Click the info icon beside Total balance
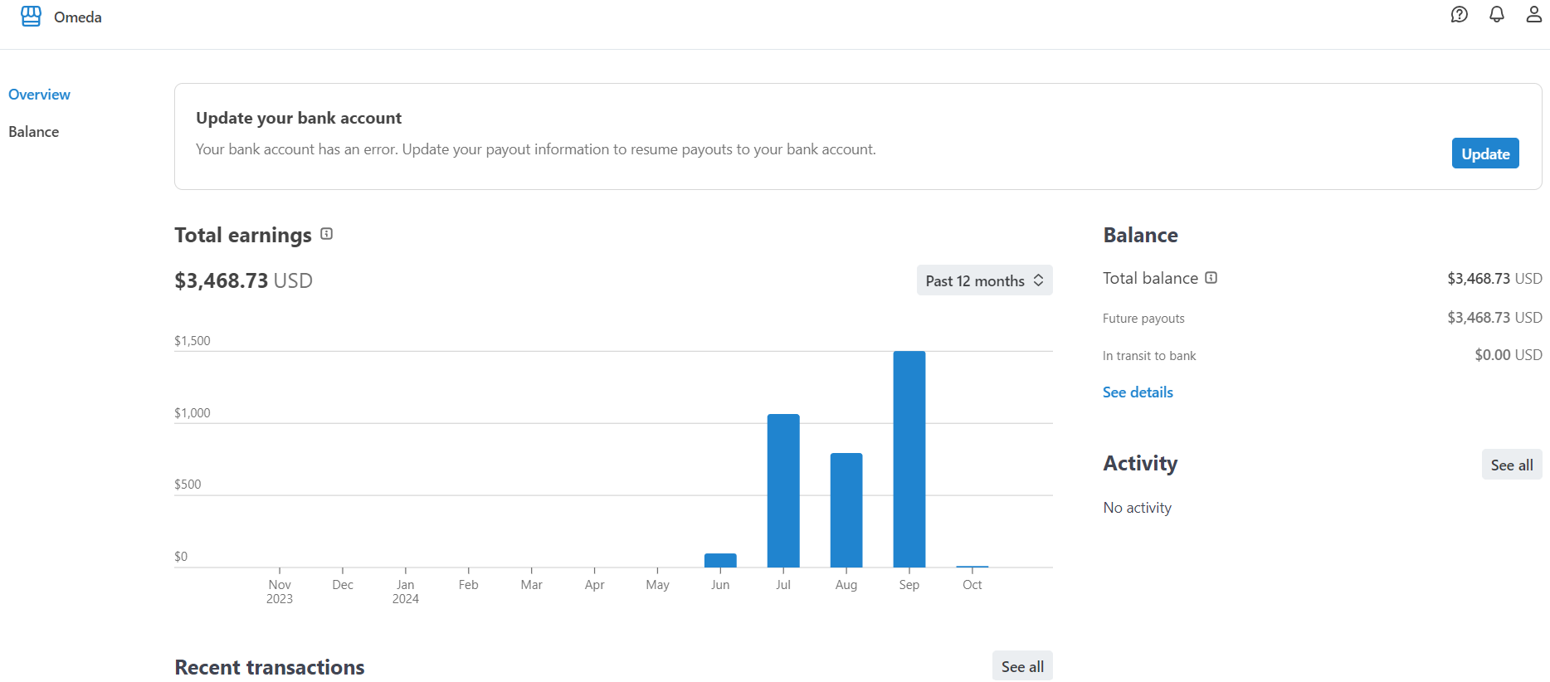Image resolution: width=1550 pixels, height=682 pixels. pos(1211,278)
